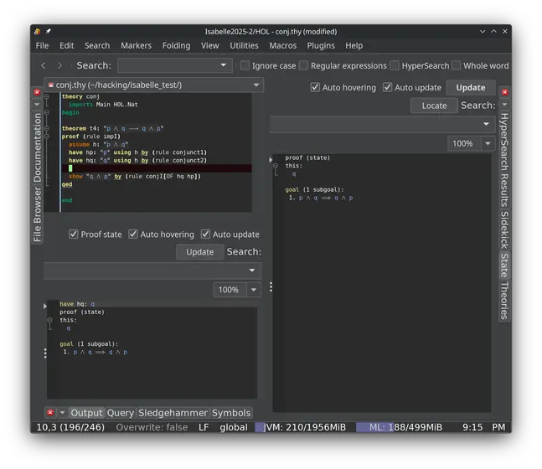Screen dimensions: 542x469
Task: Open the Macros menu
Action: coord(283,45)
